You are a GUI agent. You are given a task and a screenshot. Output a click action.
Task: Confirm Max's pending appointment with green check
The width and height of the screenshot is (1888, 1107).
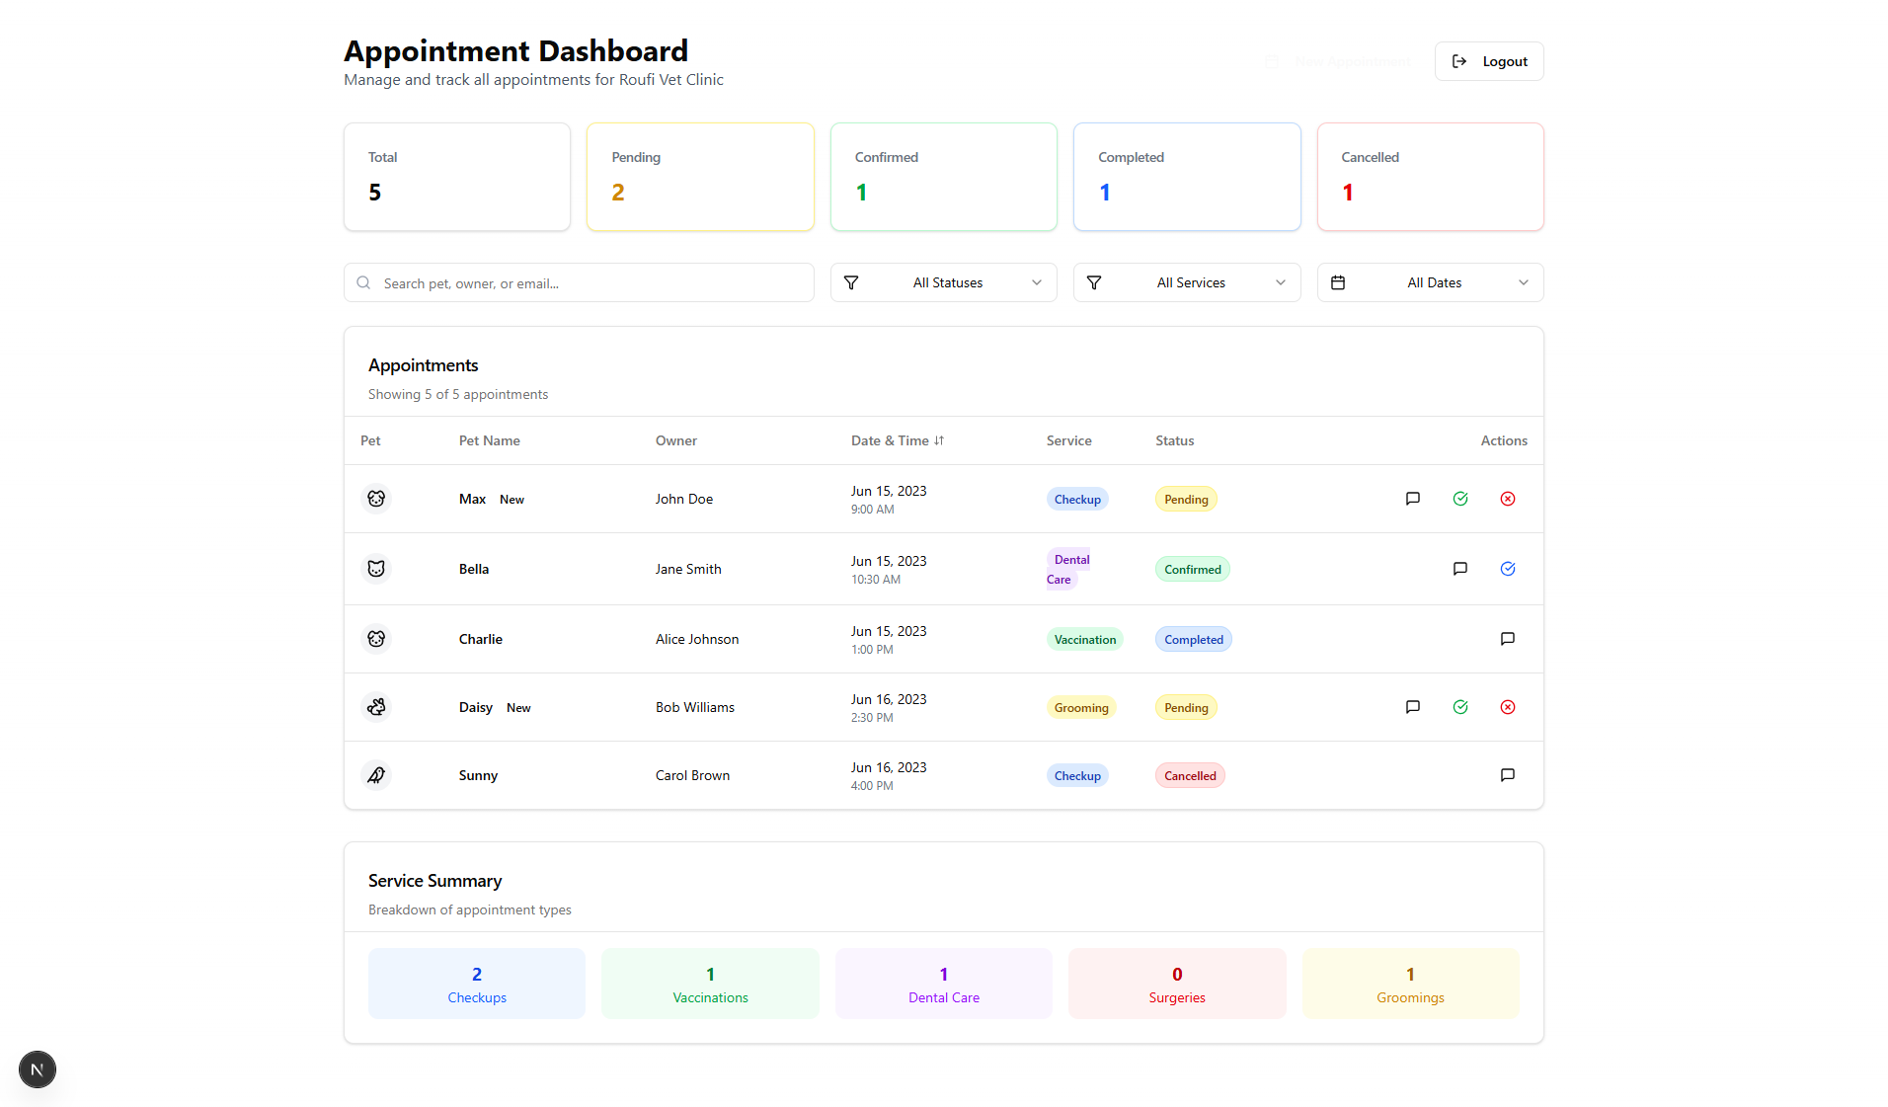(1460, 499)
